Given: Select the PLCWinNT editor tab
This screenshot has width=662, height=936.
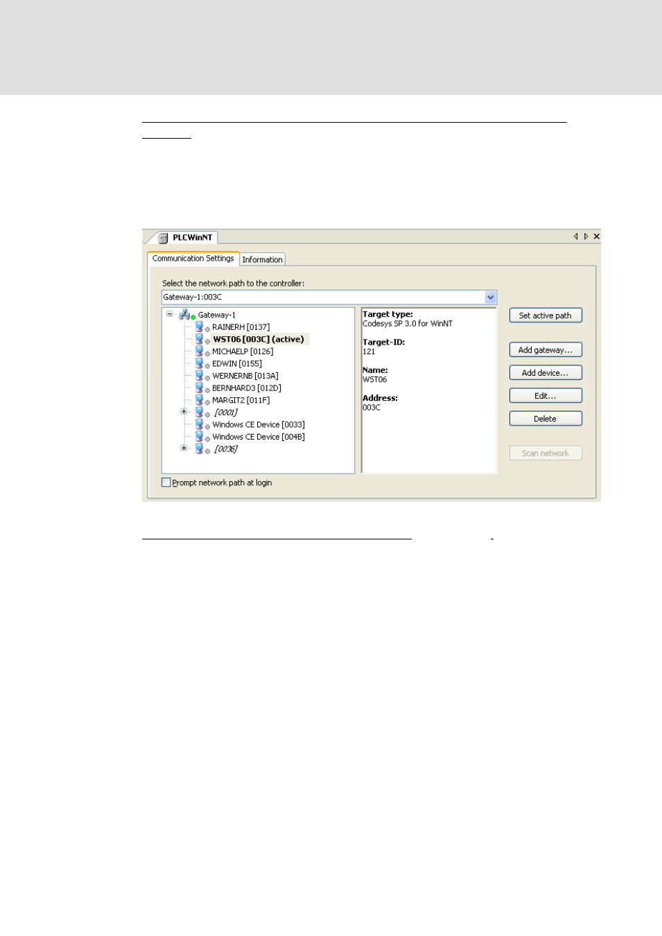Looking at the screenshot, I should [186, 237].
